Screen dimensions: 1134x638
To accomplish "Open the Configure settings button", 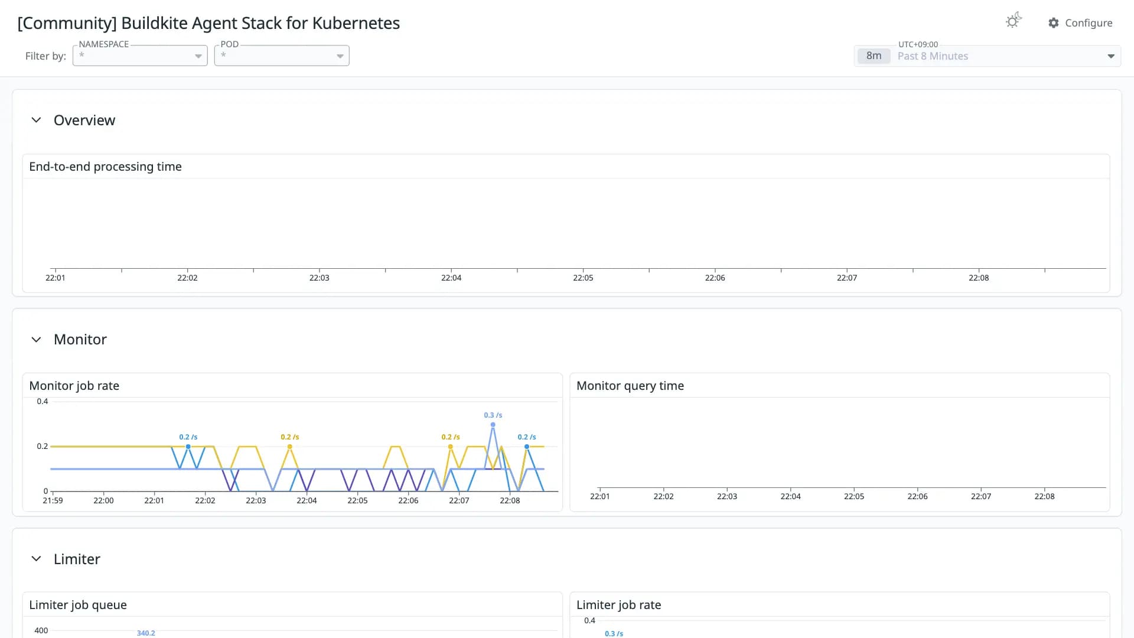I will 1080,23.
